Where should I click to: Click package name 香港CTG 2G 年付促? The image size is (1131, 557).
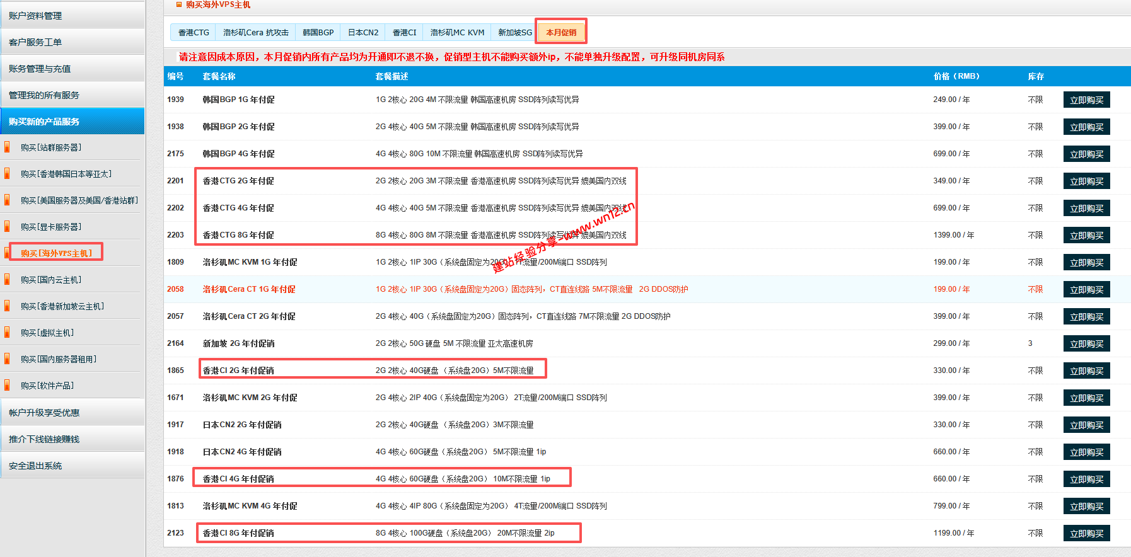[238, 181]
